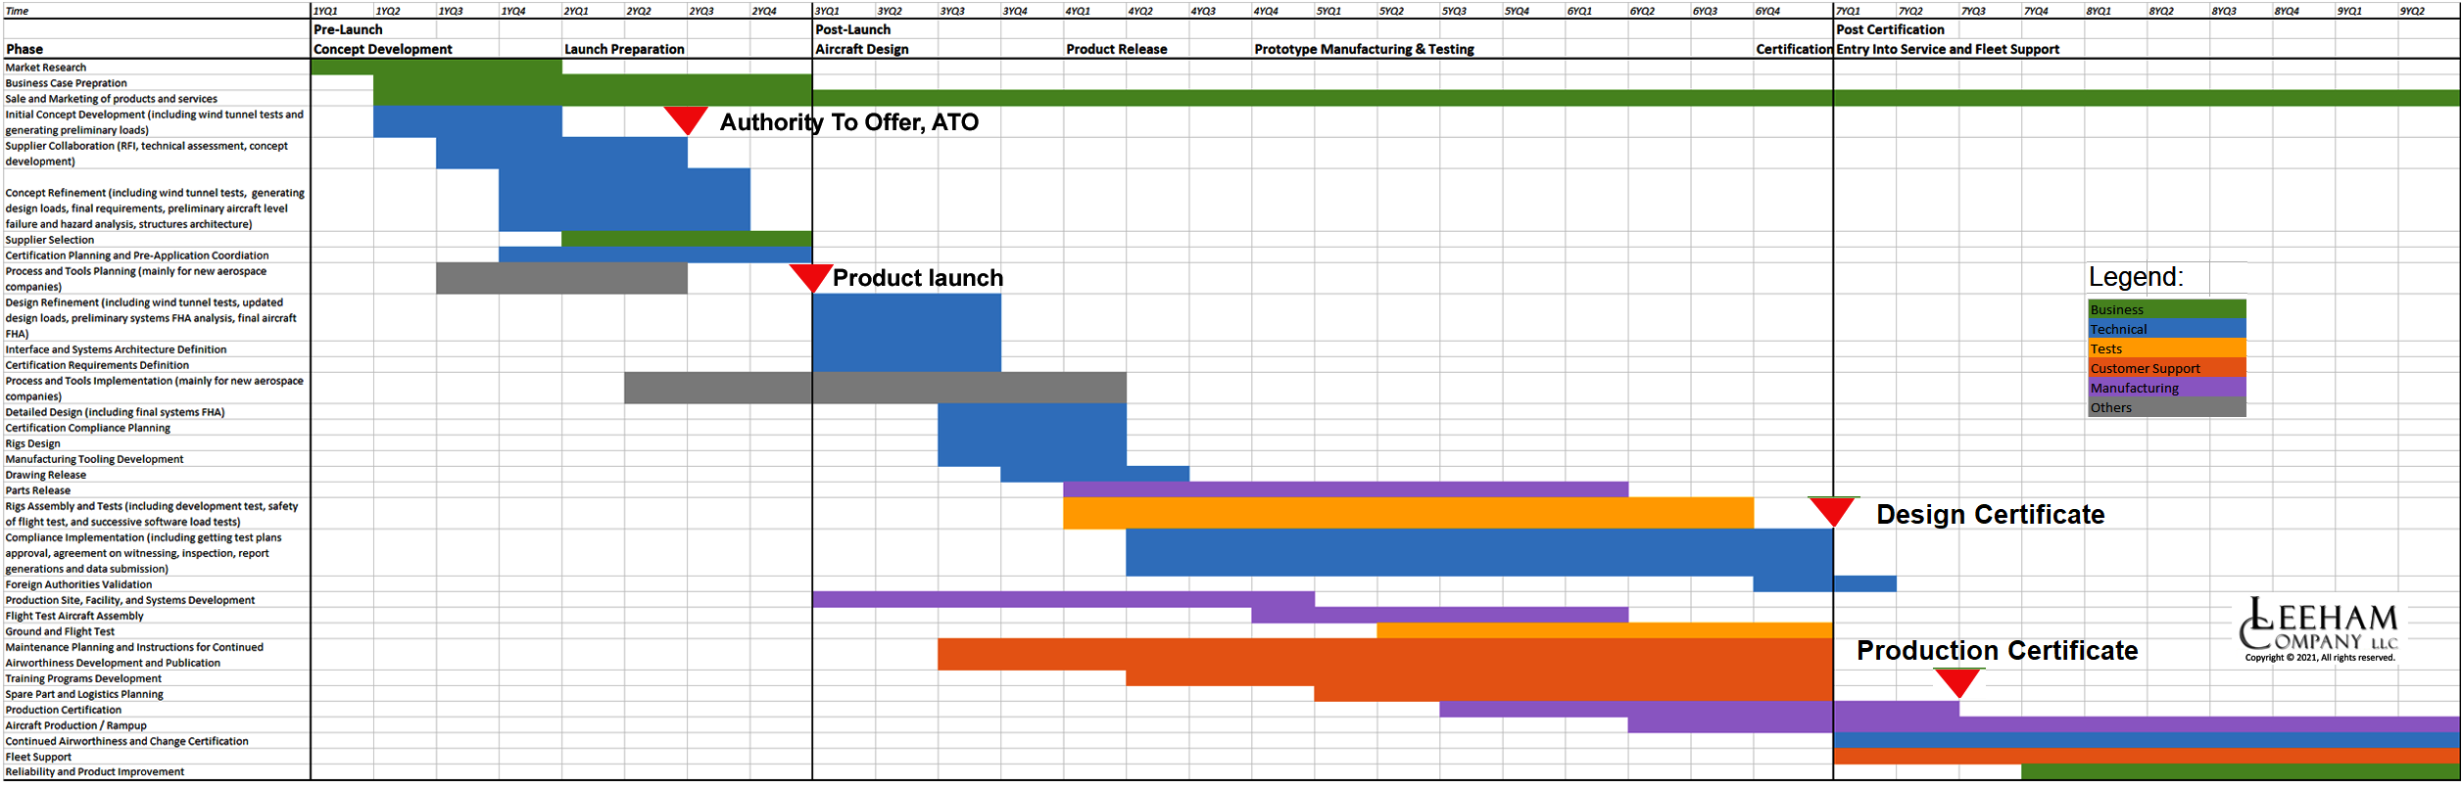Click 'Training Programs Development' row label
This screenshot has height=788, width=2462.
tap(83, 678)
